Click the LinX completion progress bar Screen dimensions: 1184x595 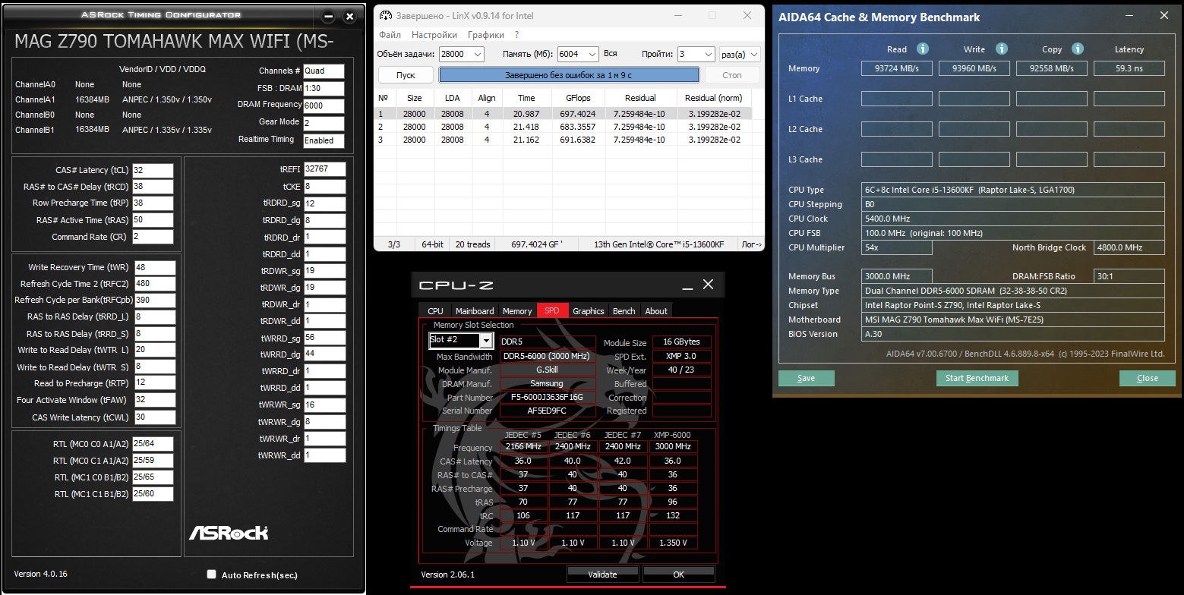point(569,75)
